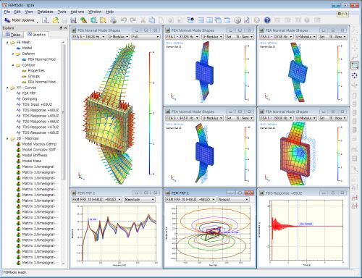Image resolution: width=362 pixels, height=278 pixels.
Task: Switch to the Tables tab
Action: (13, 35)
